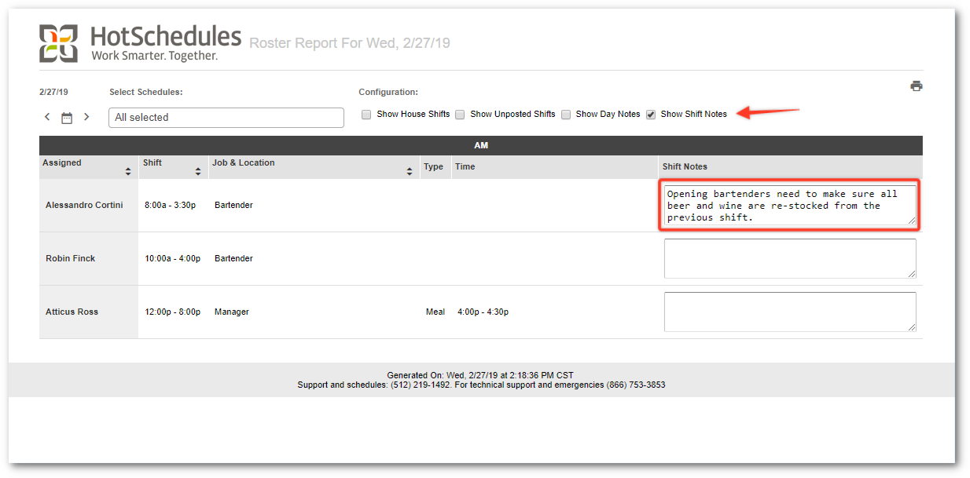The image size is (970, 478).
Task: Click the Manager job cell
Action: coord(232,312)
